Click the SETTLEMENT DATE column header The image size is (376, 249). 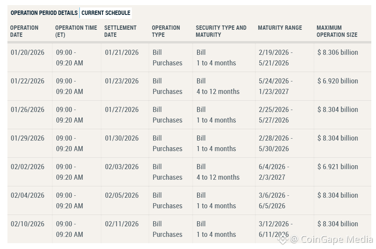coord(120,31)
